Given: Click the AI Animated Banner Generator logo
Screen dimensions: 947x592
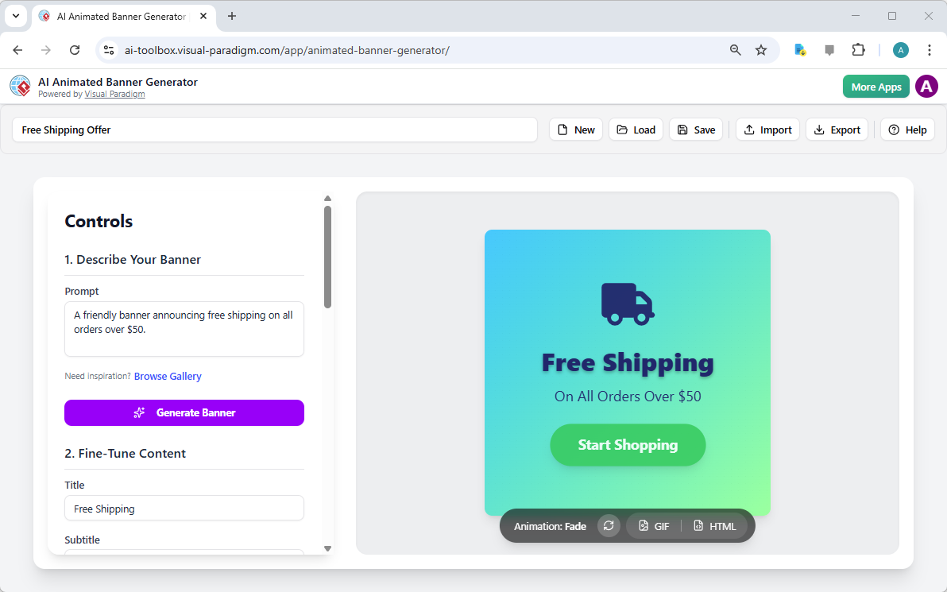Looking at the screenshot, I should coord(20,86).
